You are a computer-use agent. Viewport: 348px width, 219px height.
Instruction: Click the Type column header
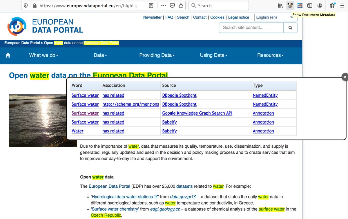point(274,85)
